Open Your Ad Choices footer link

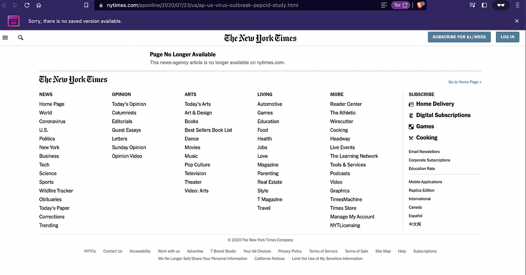257,251
